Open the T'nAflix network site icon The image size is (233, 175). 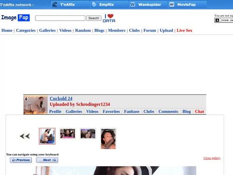55,4
